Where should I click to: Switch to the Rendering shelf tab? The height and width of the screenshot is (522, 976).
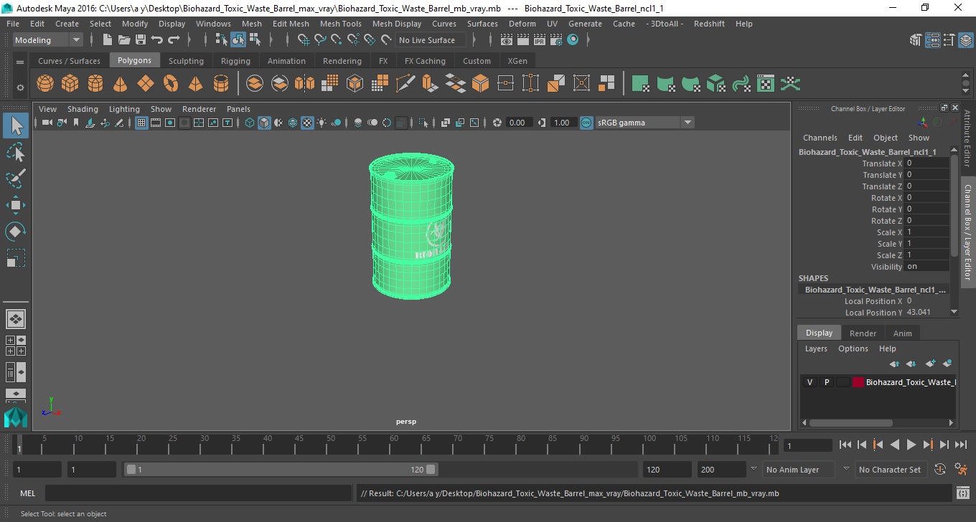(342, 61)
